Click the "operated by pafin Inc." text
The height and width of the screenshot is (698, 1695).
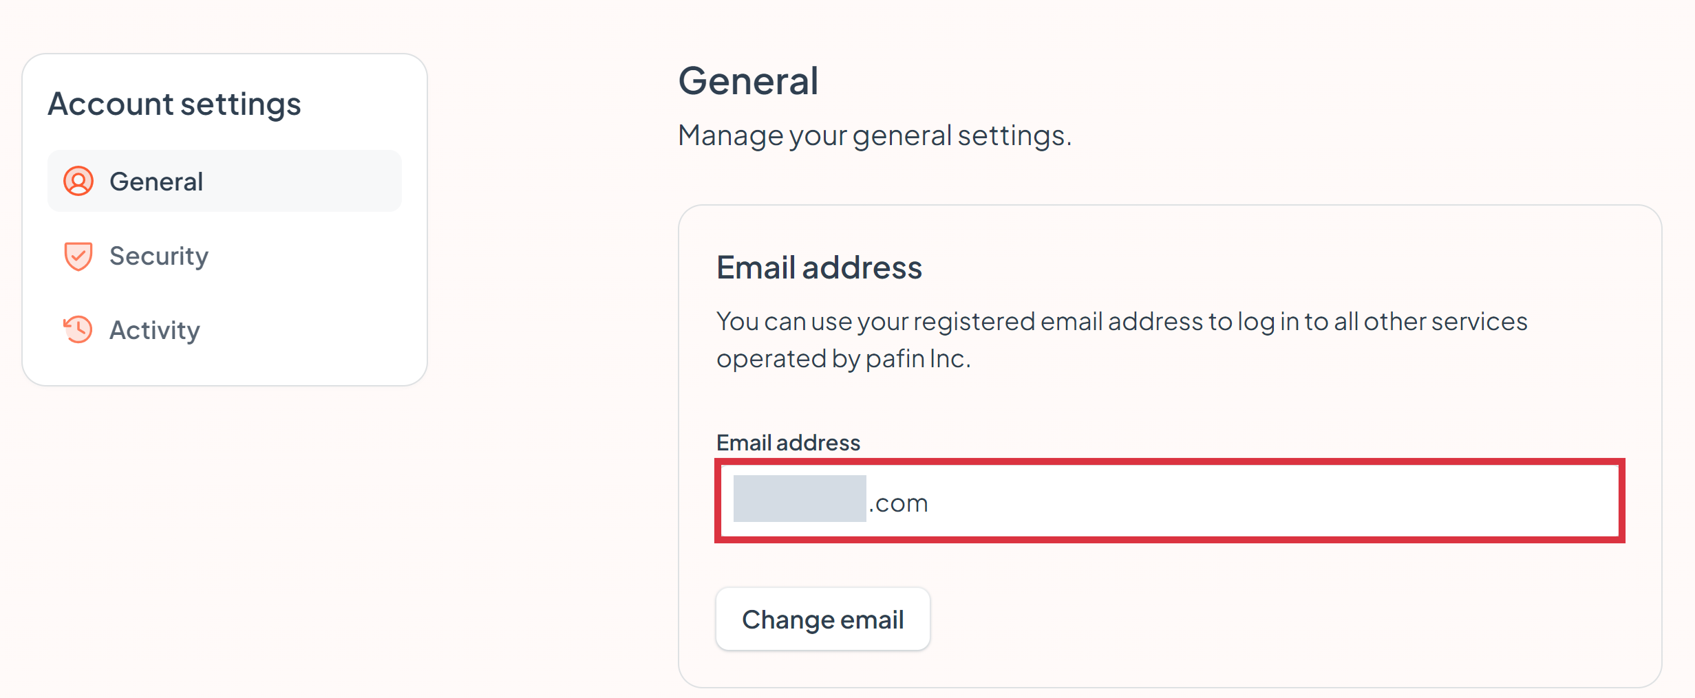(x=844, y=359)
